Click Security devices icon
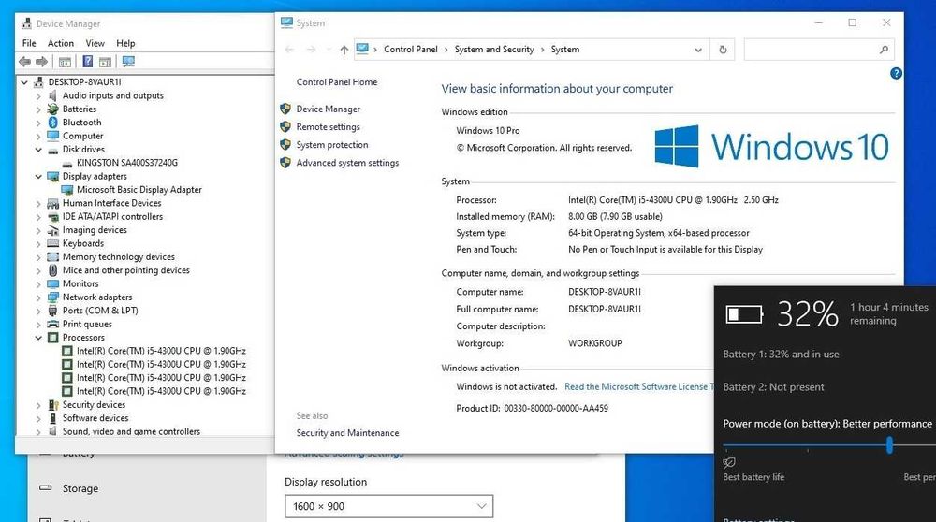 point(52,404)
